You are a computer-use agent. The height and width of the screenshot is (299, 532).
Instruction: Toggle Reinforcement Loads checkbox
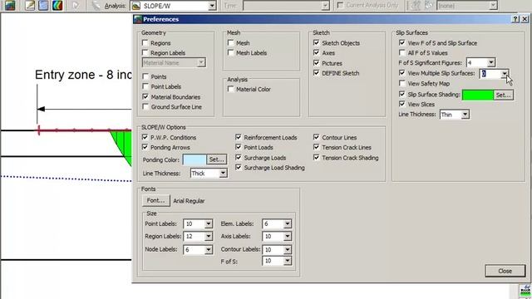[x=239, y=137]
